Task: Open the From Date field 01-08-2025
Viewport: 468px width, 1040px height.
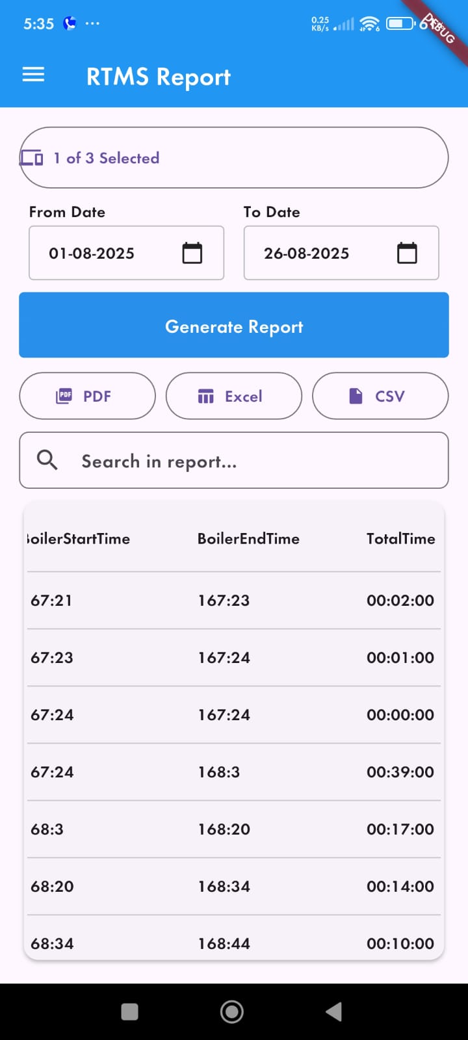Action: (x=104, y=253)
